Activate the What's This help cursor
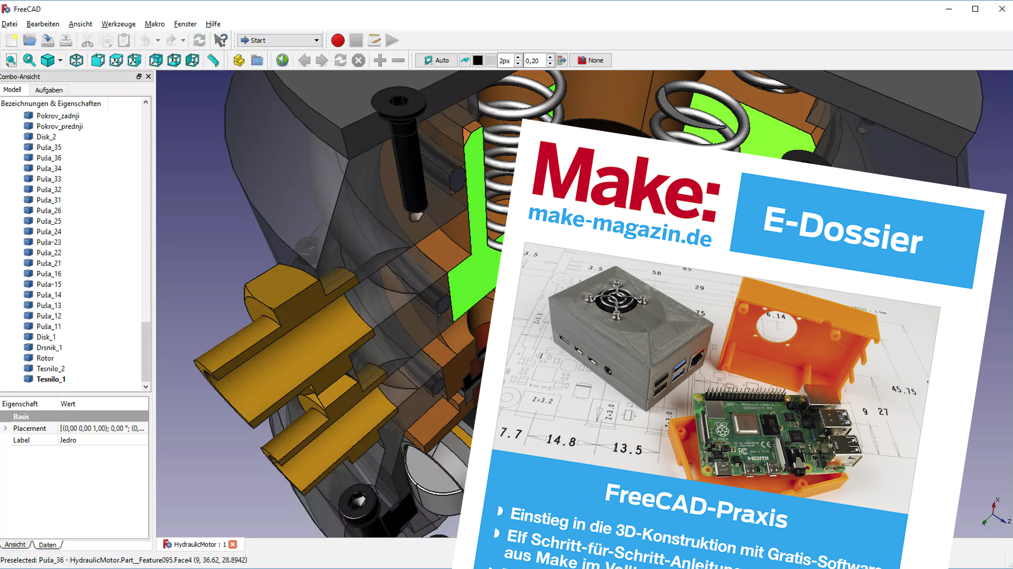1013x569 pixels. [x=221, y=40]
